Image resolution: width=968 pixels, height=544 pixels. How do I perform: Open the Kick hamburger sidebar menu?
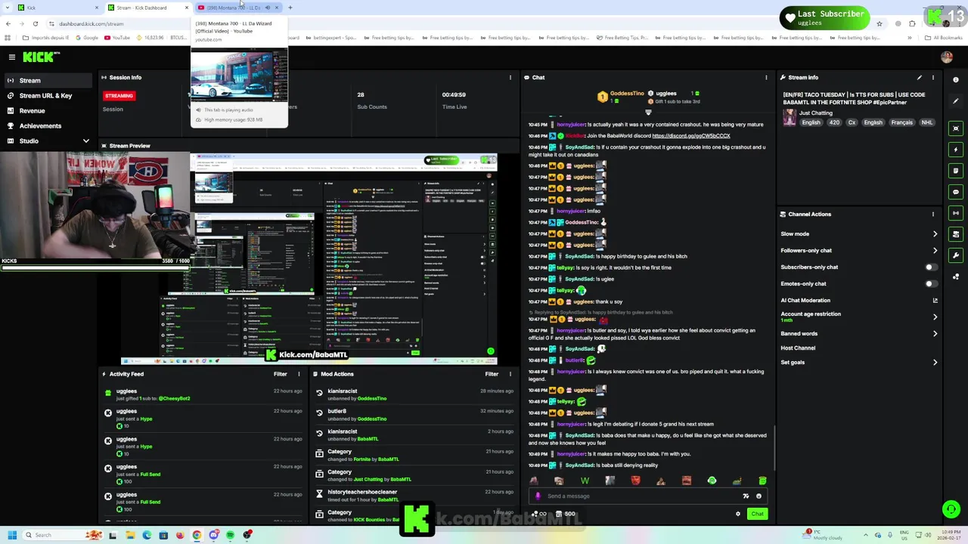click(11, 57)
